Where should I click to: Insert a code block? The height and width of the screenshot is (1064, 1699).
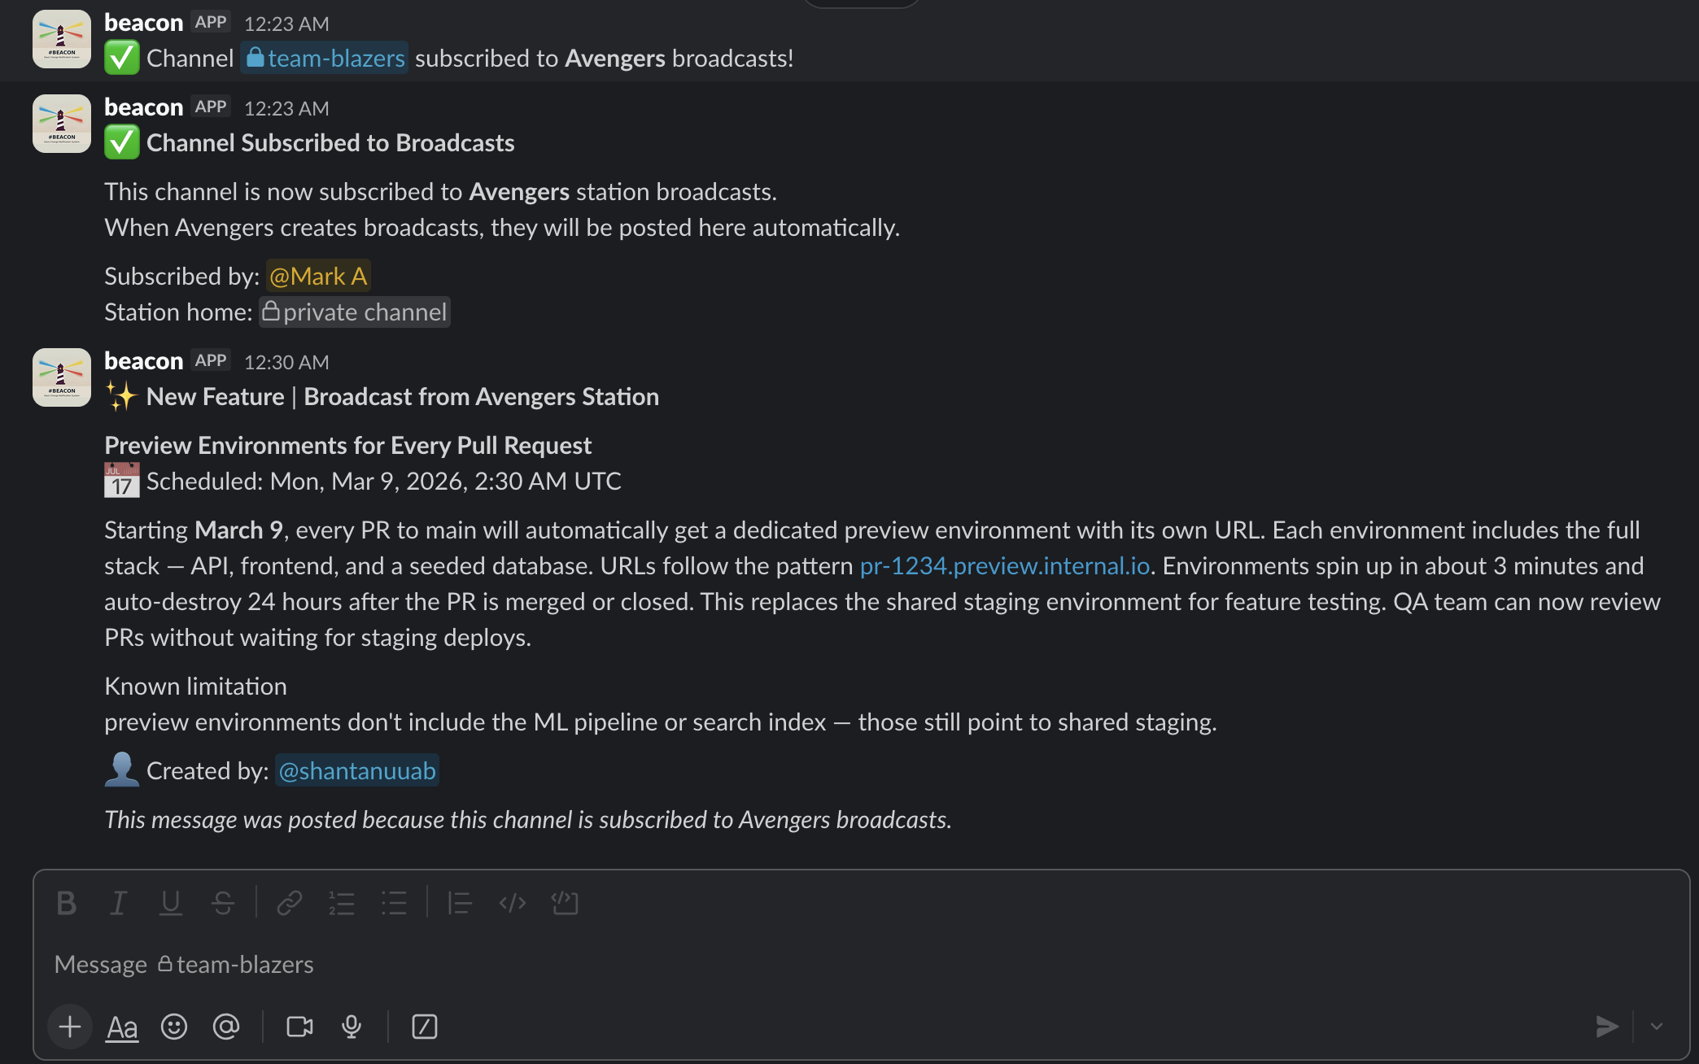(x=512, y=903)
